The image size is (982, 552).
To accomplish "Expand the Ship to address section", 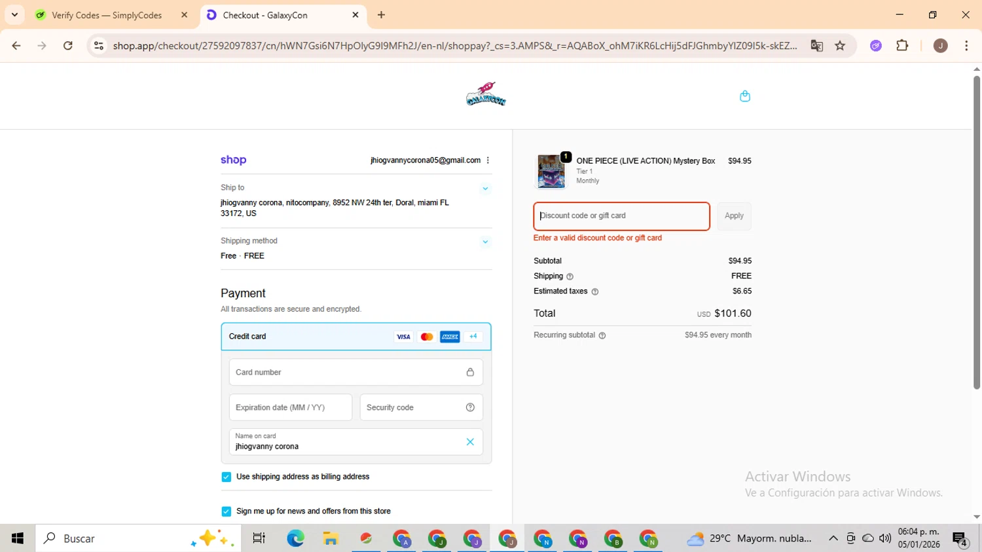I will tap(485, 189).
